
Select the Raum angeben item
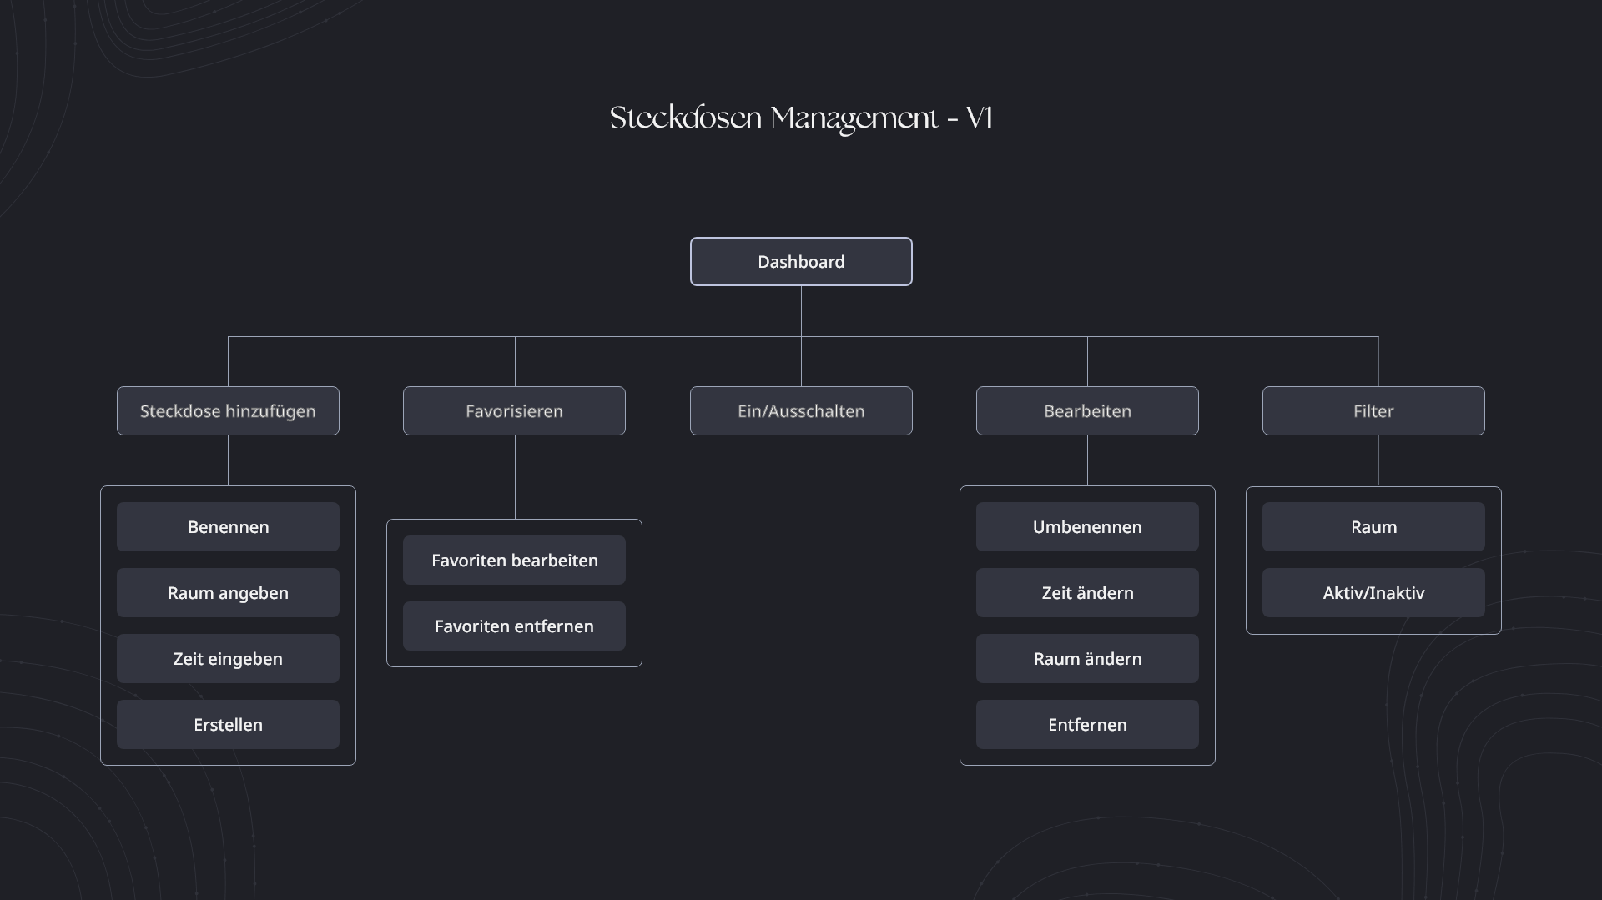[x=227, y=592]
